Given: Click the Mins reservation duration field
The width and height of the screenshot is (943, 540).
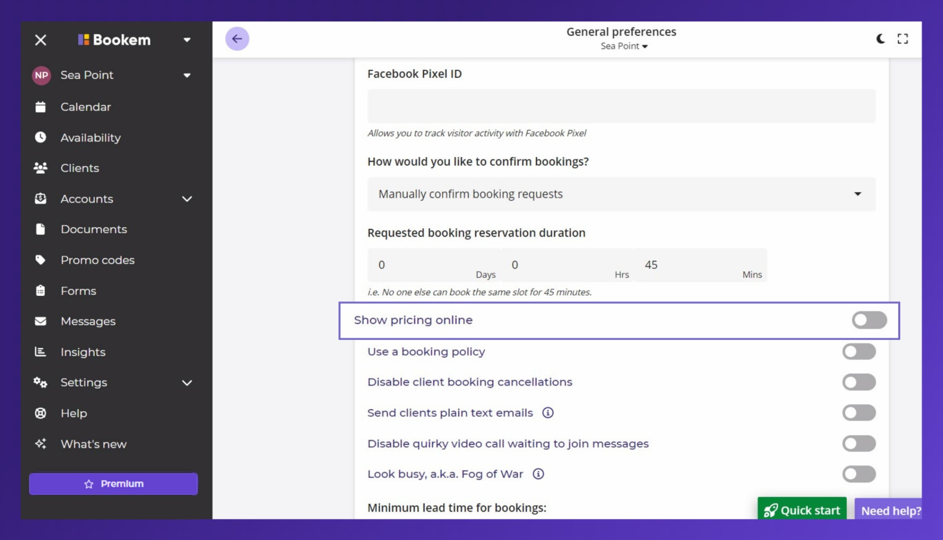Looking at the screenshot, I should click(x=700, y=265).
